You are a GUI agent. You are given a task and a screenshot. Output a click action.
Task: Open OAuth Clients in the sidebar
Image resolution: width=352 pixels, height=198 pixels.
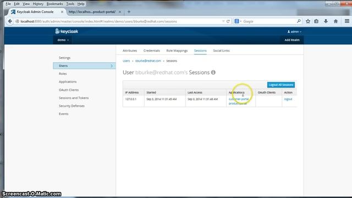click(69, 90)
